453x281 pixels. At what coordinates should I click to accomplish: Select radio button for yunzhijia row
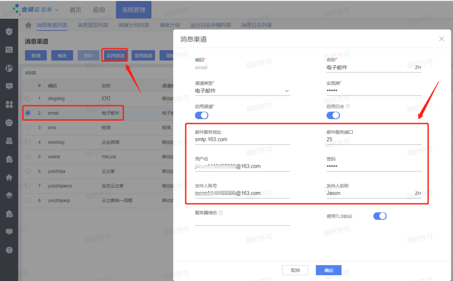(x=28, y=171)
